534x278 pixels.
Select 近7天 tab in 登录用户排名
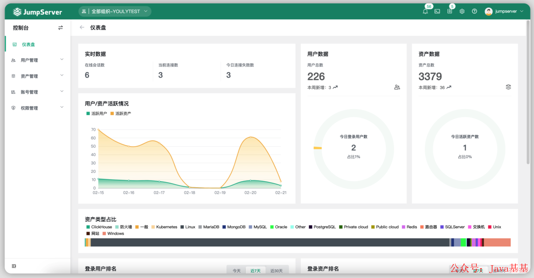pyautogui.click(x=256, y=271)
